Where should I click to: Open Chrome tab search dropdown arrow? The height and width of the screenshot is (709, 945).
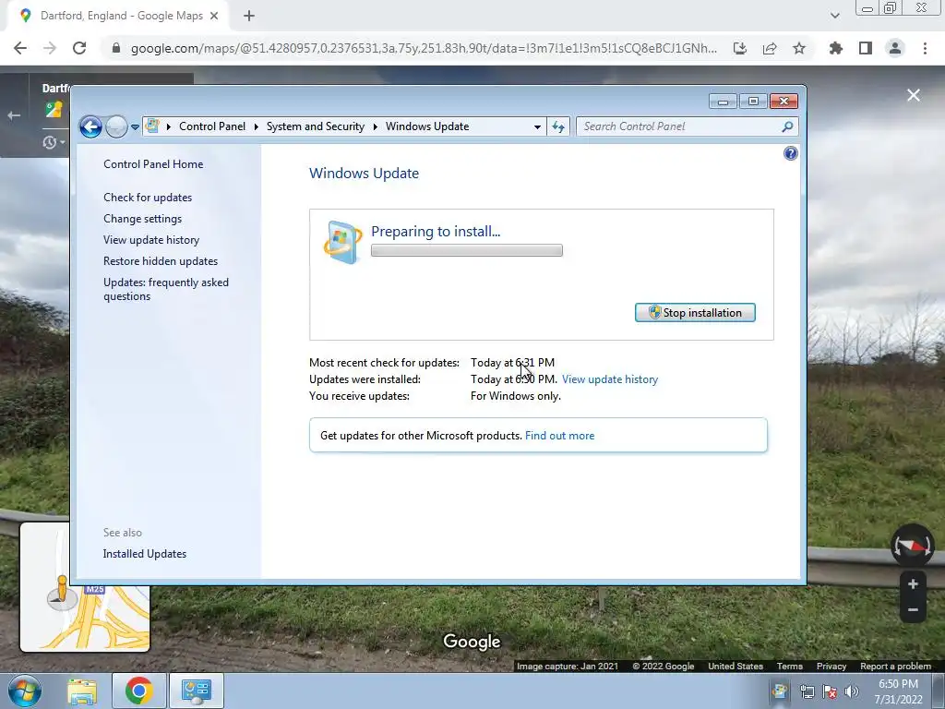pos(834,16)
